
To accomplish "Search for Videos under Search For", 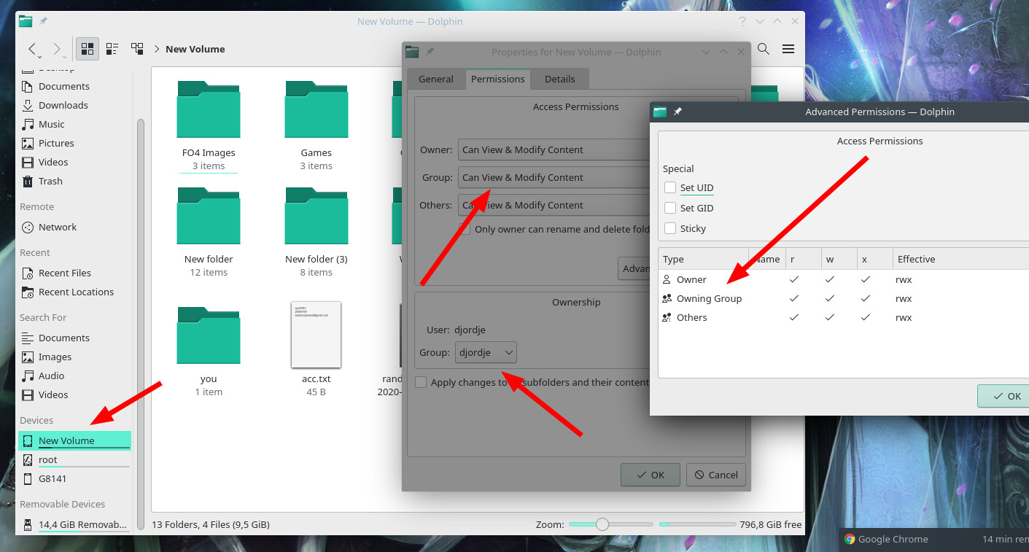I will pos(53,394).
